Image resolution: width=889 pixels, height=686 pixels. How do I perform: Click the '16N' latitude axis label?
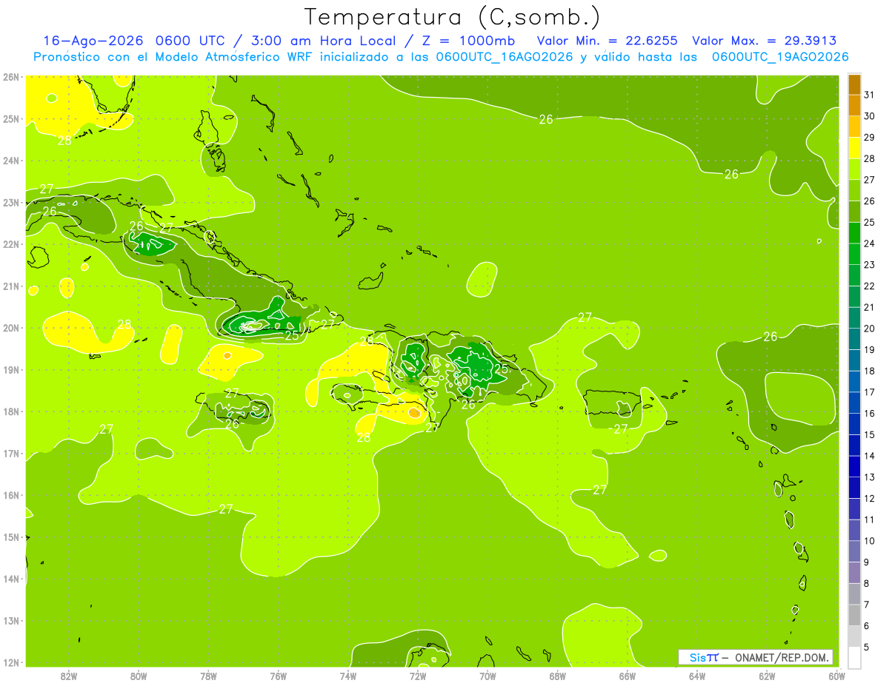(10, 495)
